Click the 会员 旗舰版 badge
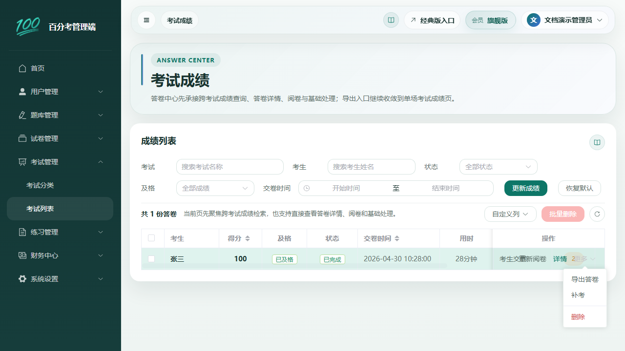The height and width of the screenshot is (351, 625). pyautogui.click(x=491, y=20)
